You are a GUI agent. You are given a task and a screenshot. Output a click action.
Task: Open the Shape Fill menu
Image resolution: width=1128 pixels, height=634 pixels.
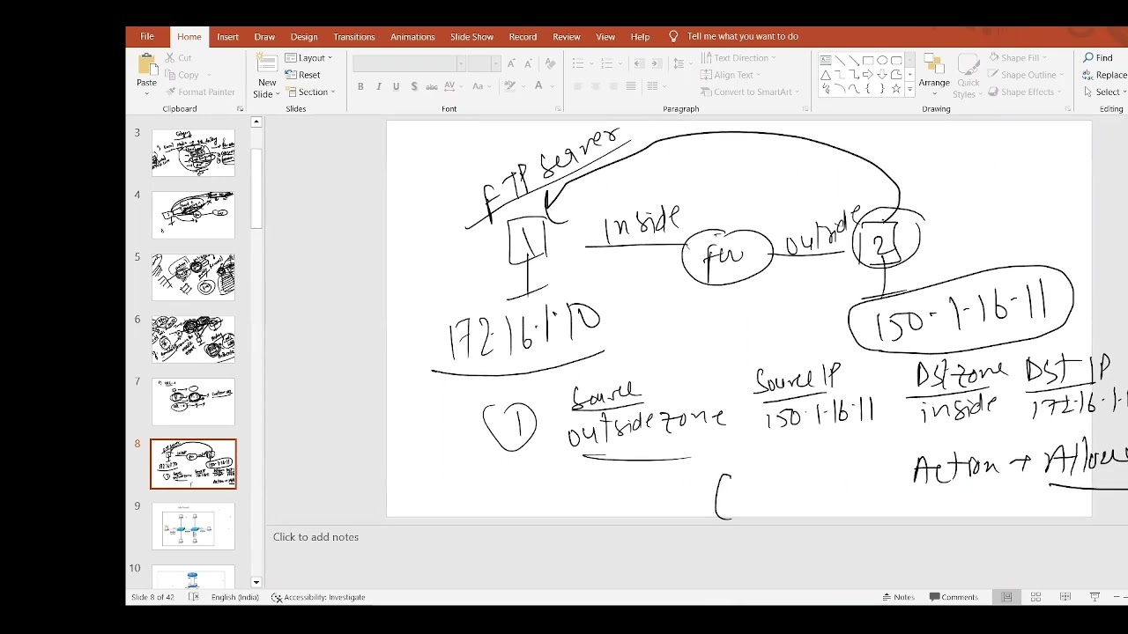1018,58
